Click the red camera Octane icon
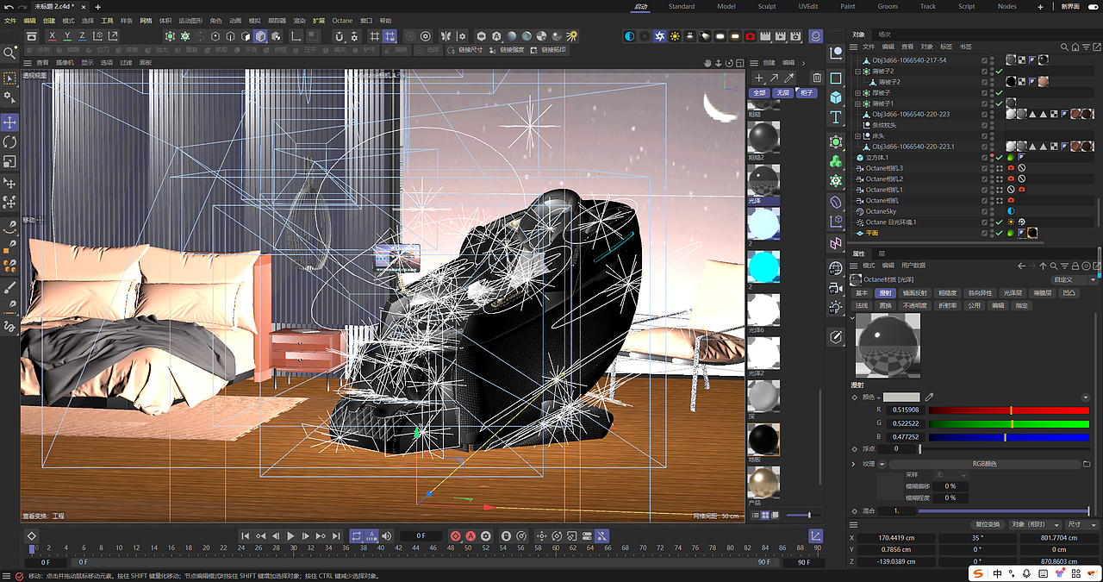Screen dimensions: 1103x582 (750, 36)
